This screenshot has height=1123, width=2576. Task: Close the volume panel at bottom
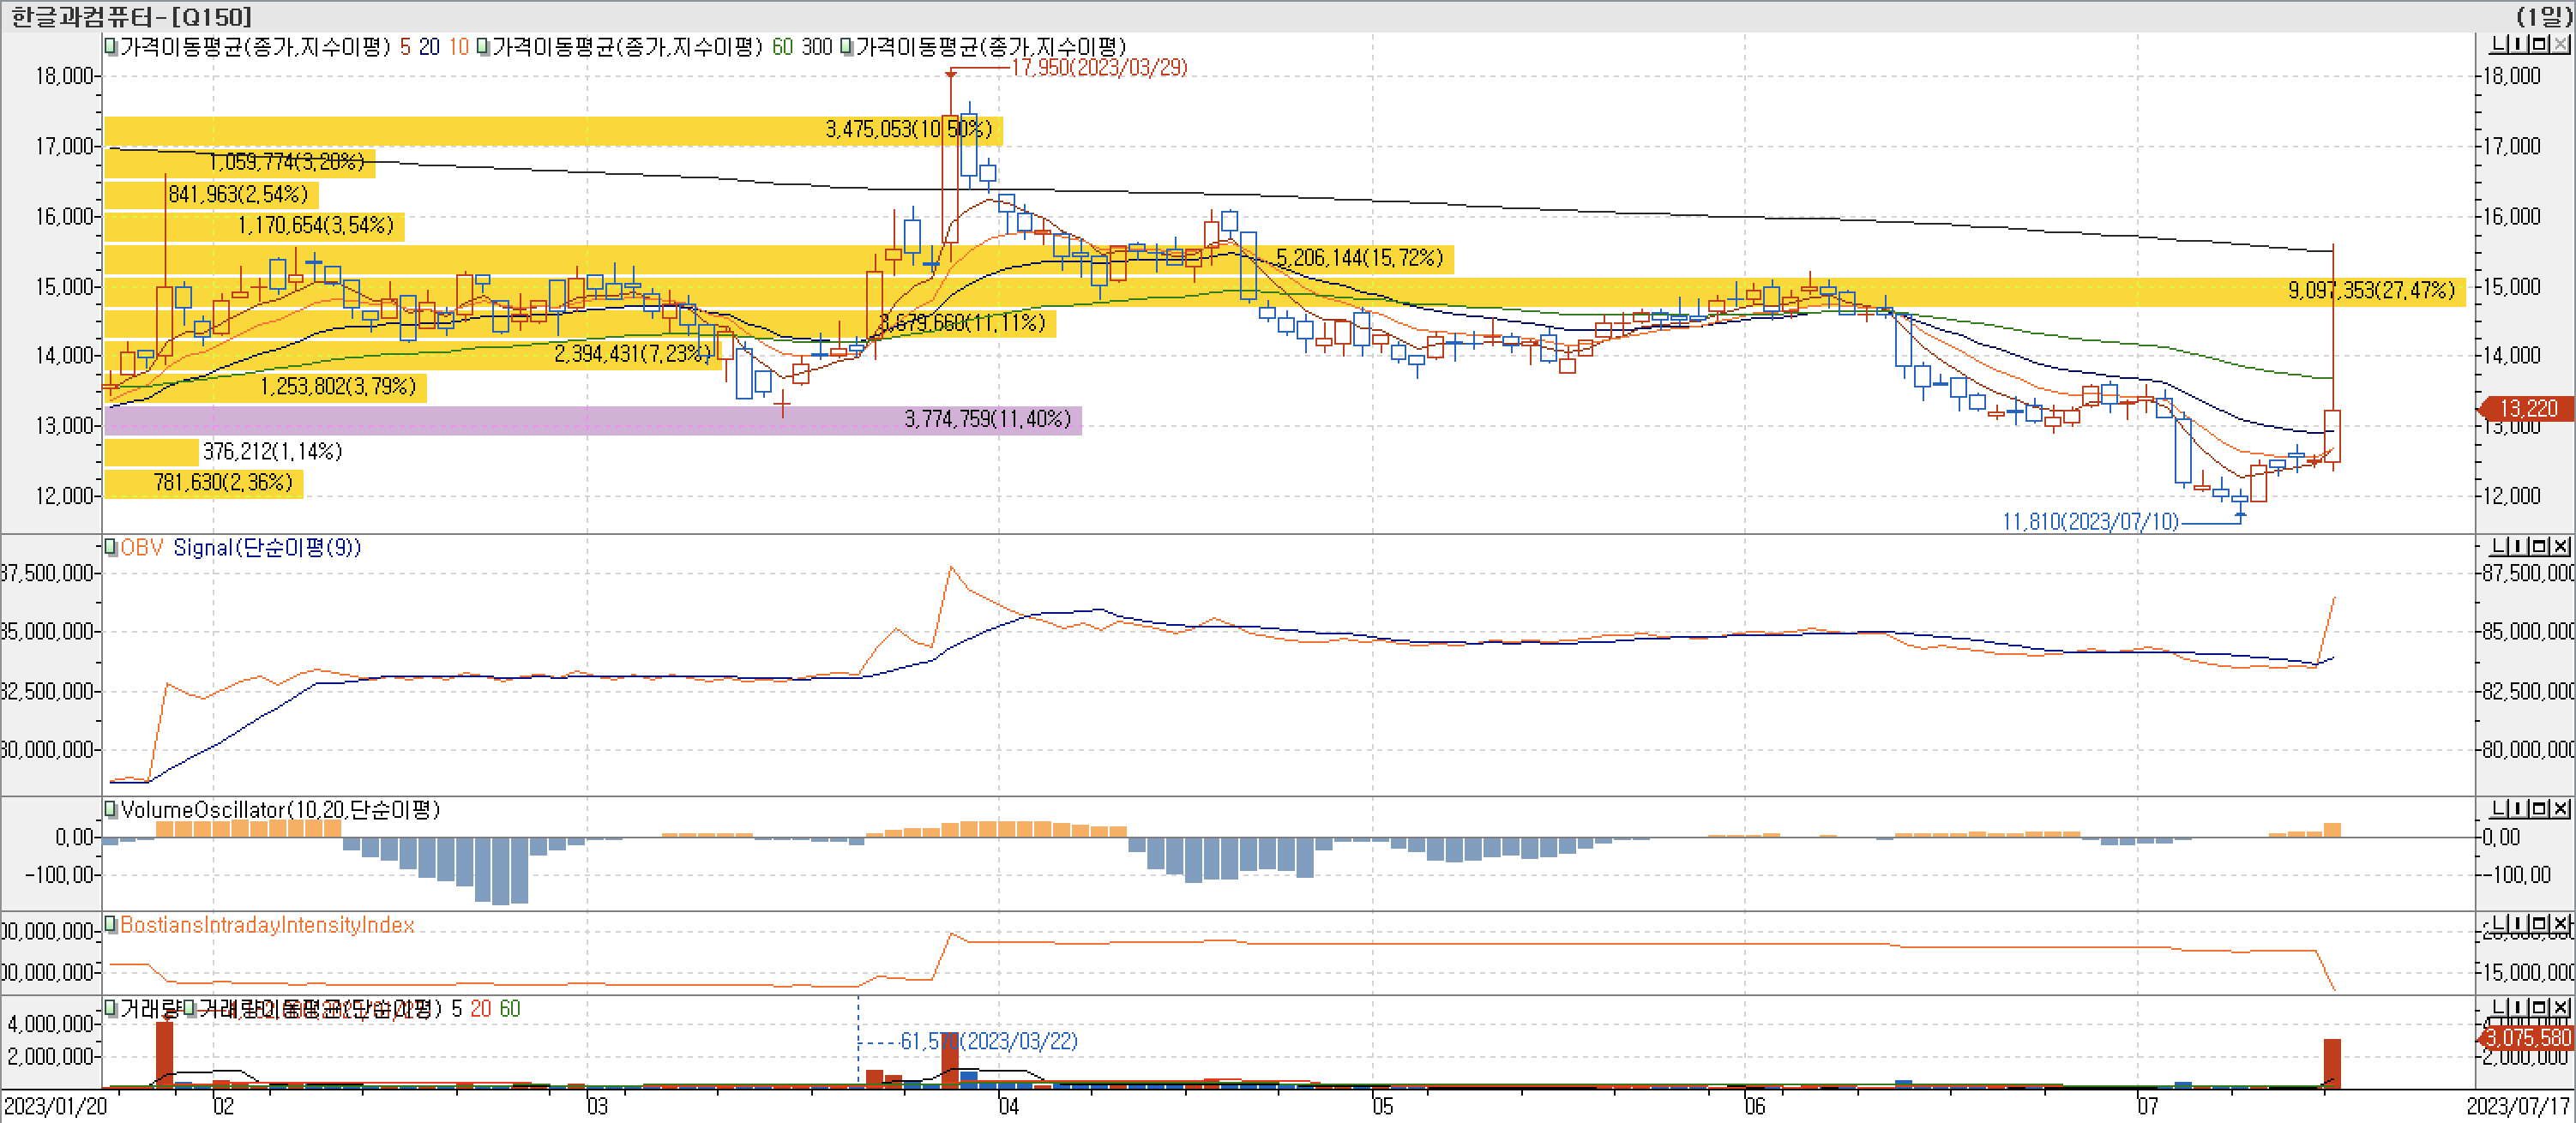point(2560,1008)
